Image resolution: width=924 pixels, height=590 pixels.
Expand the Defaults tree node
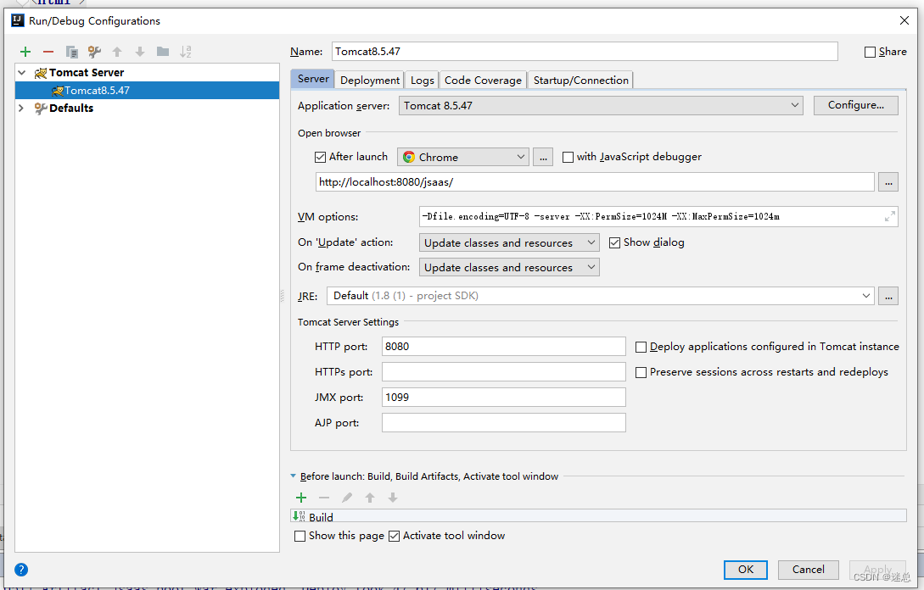(22, 108)
